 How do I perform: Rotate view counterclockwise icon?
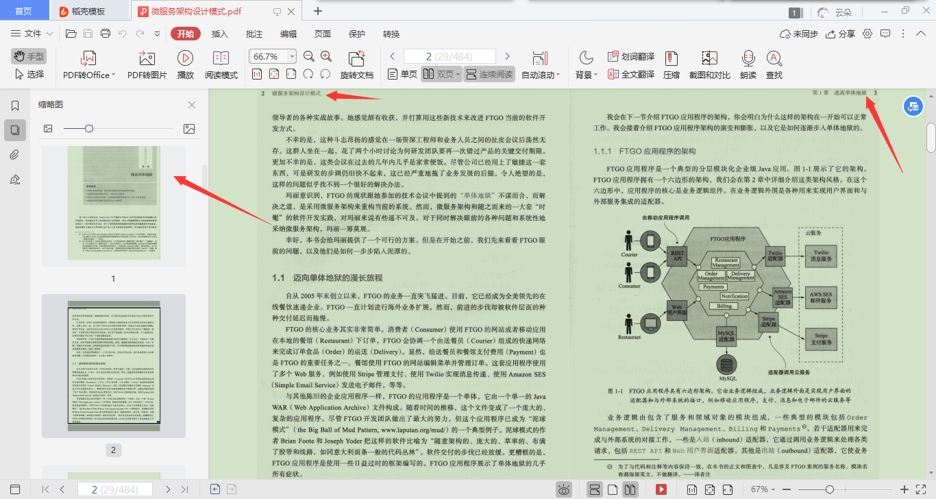point(308,74)
